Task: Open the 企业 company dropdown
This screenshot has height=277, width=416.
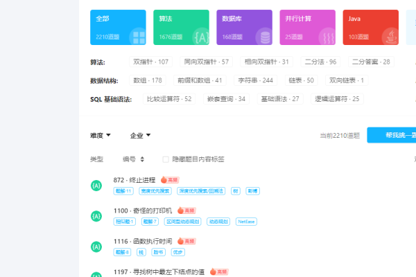Action: click(140, 136)
